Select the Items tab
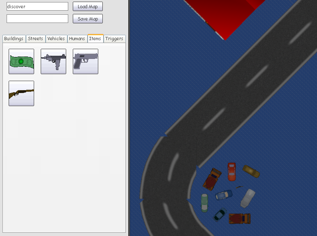 point(95,39)
